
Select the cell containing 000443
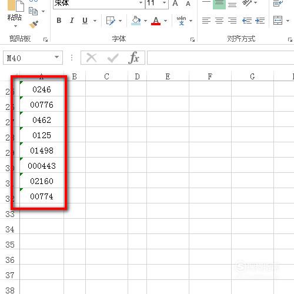click(42, 165)
